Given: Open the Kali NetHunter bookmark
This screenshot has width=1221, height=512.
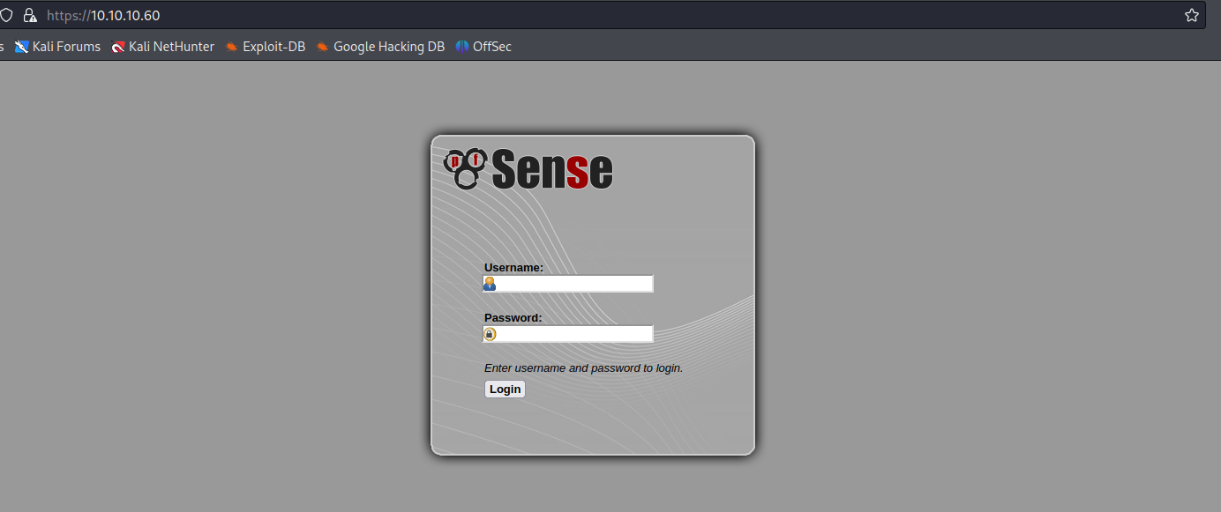Looking at the screenshot, I should point(163,47).
